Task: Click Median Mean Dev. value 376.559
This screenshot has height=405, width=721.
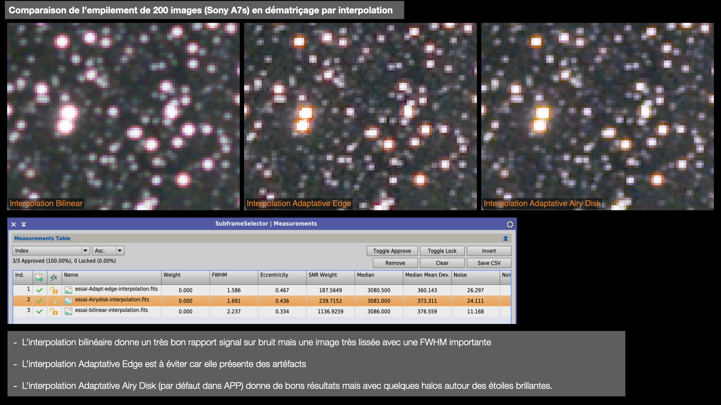Action: [427, 311]
